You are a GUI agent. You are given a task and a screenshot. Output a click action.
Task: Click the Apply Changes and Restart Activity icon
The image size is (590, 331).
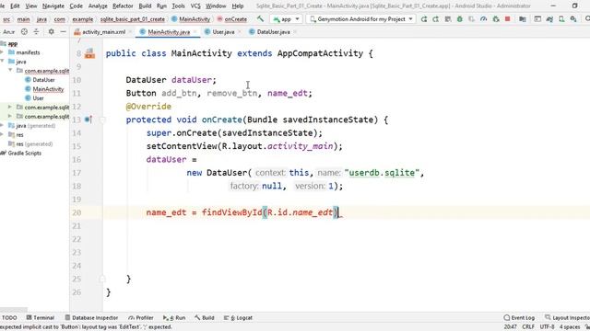click(424, 18)
